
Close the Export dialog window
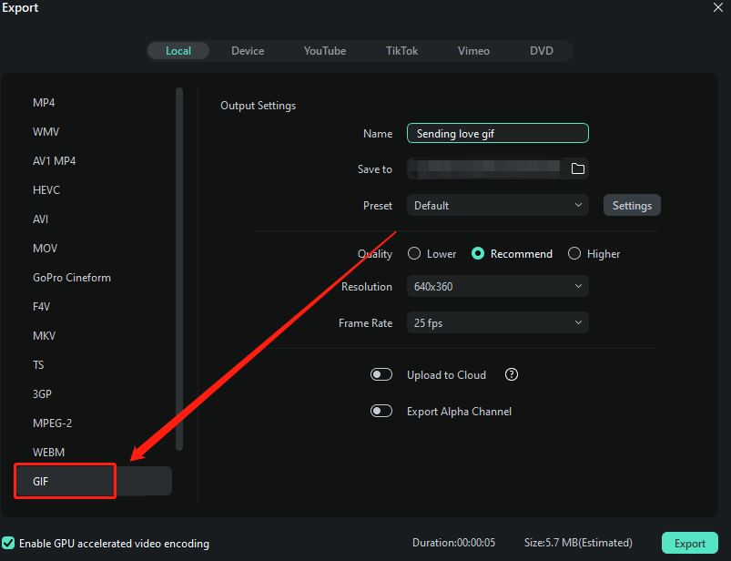(x=718, y=7)
